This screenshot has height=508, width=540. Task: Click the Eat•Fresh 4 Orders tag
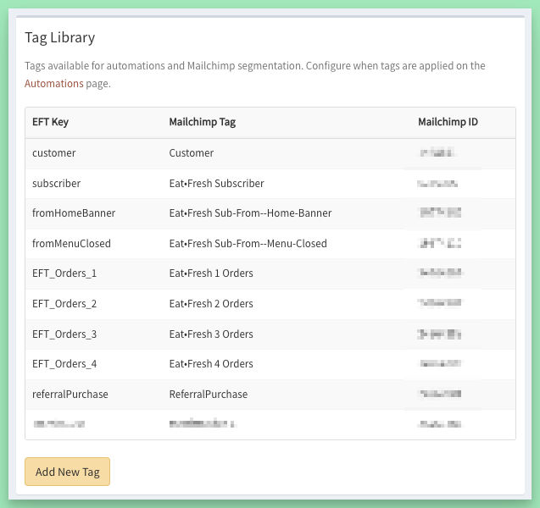211,364
